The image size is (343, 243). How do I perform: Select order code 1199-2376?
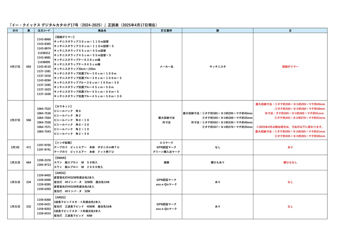44,160
